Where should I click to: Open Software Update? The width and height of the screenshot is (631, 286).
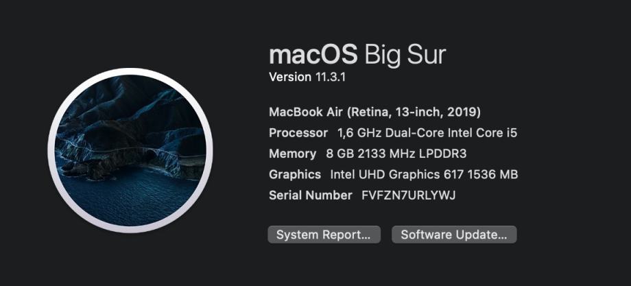point(453,235)
